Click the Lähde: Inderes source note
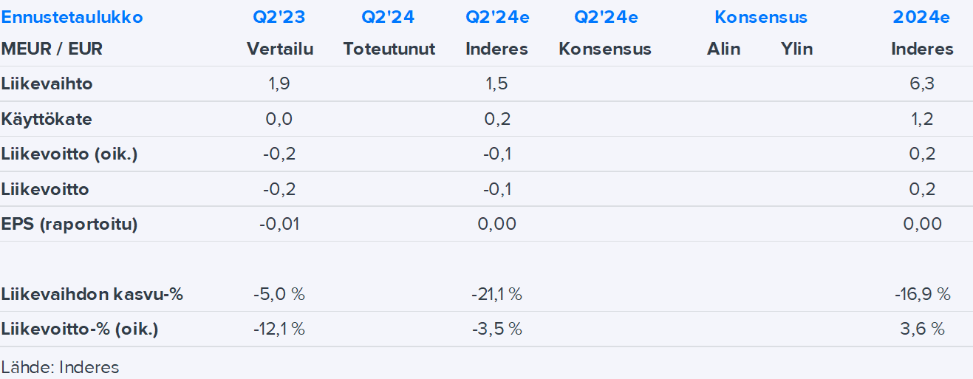Viewport: 973px width, 379px height. (x=60, y=367)
